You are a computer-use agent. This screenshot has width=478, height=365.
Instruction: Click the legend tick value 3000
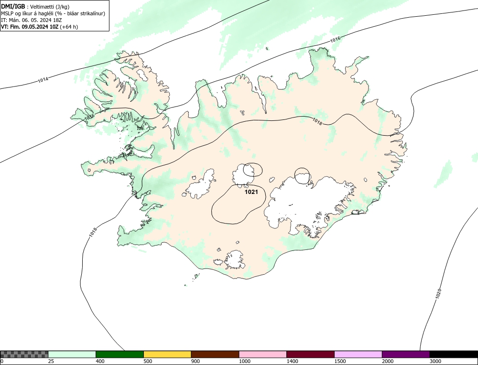click(435, 361)
